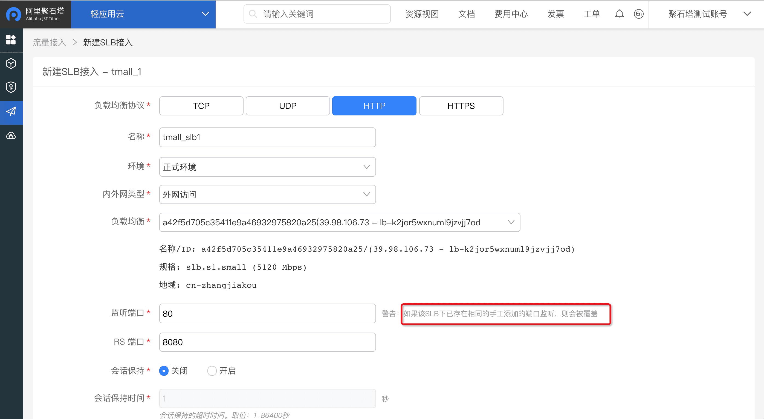Click the disabled 会话保持时间 input
The height and width of the screenshot is (419, 764).
coord(268,398)
